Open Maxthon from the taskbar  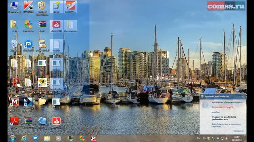[36, 138]
